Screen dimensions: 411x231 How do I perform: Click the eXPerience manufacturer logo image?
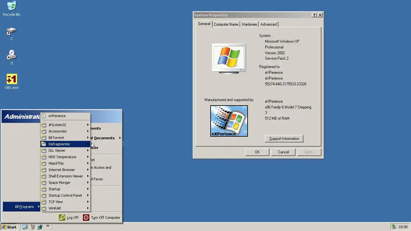pyautogui.click(x=229, y=121)
